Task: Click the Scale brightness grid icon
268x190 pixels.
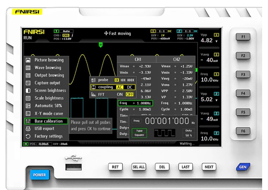Action: coord(28,98)
